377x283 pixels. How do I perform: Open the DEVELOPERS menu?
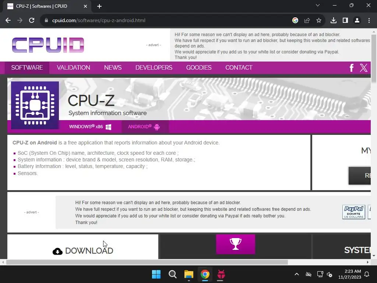pyautogui.click(x=154, y=68)
